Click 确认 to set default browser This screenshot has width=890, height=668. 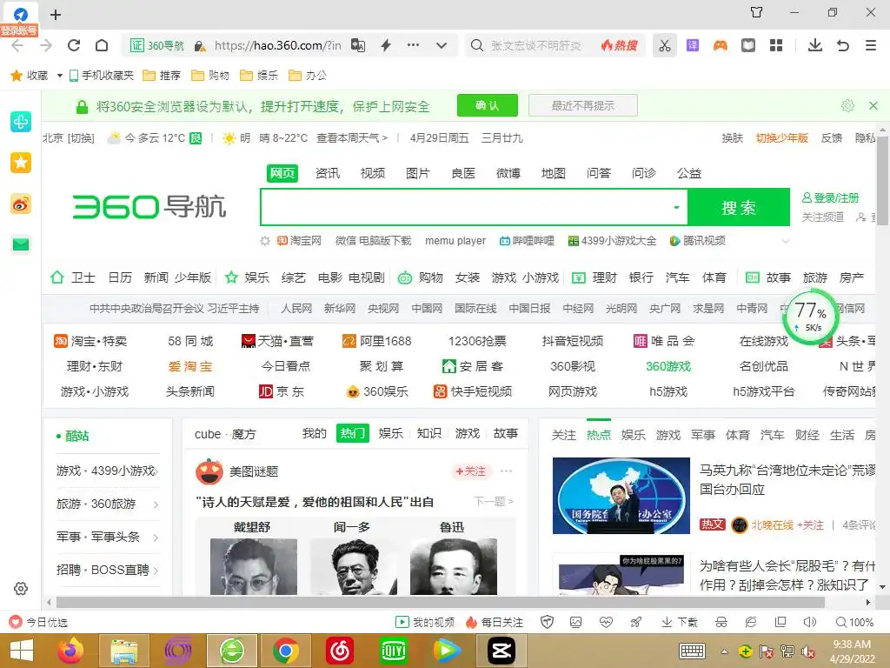[488, 105]
